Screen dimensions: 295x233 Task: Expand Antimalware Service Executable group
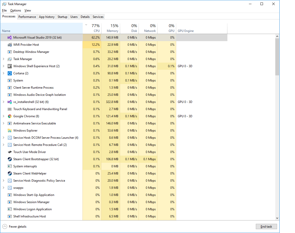coord(3,123)
